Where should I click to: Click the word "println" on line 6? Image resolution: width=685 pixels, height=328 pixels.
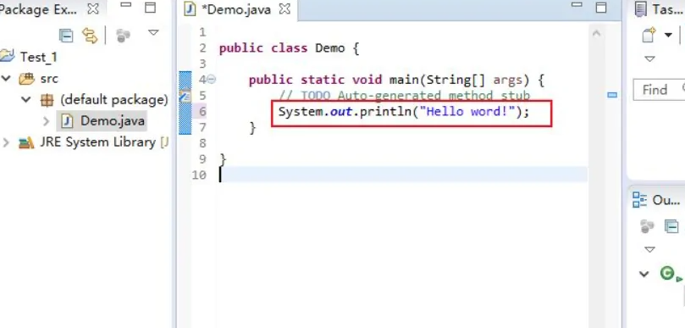click(386, 112)
